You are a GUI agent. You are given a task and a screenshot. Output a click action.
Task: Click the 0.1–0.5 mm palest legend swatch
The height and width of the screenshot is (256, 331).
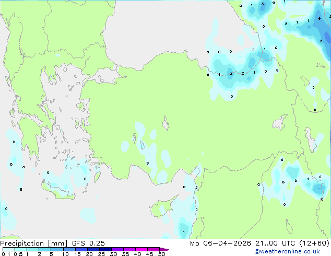tap(9, 249)
